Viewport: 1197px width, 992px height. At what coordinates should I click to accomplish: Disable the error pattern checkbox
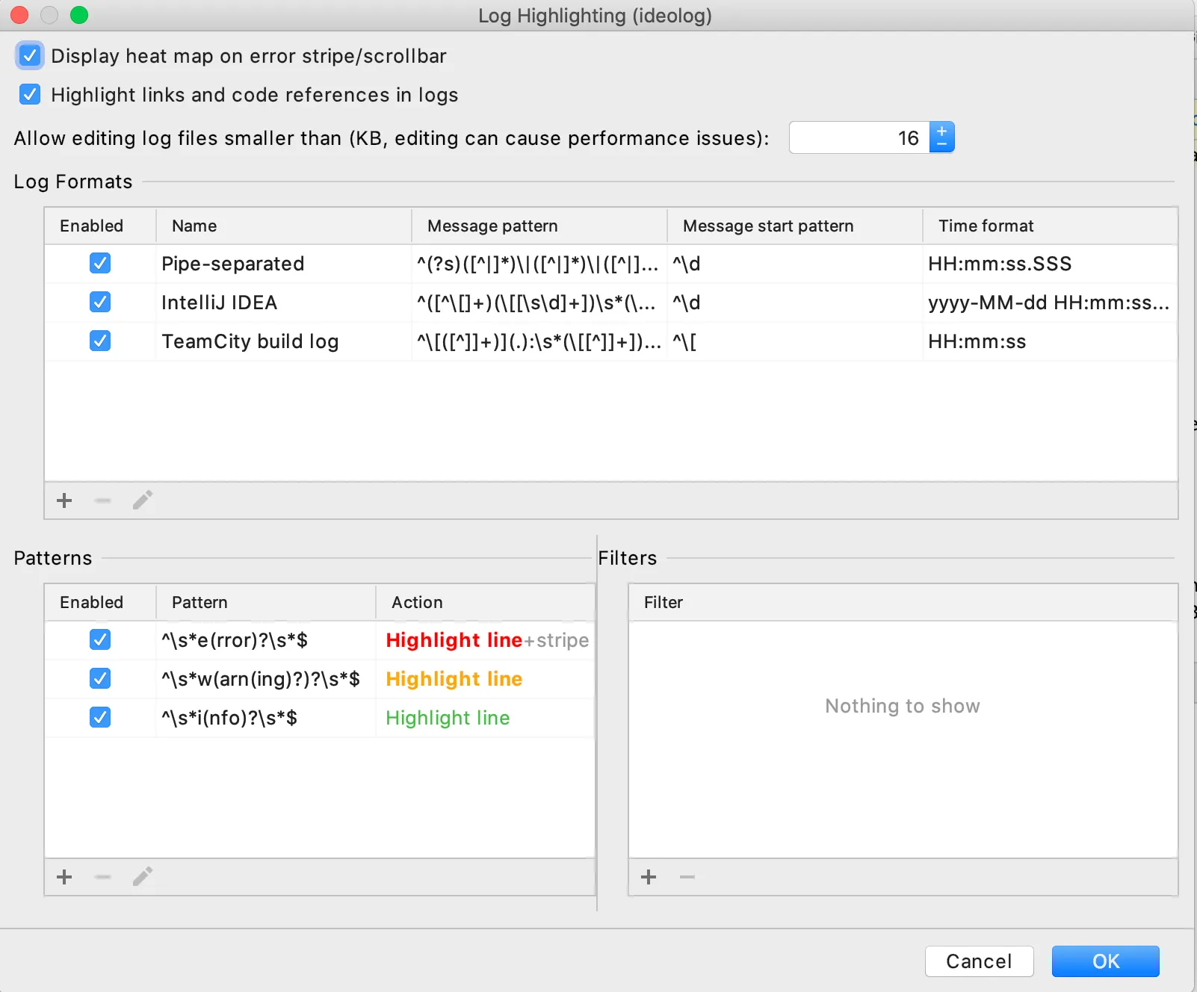click(100, 640)
